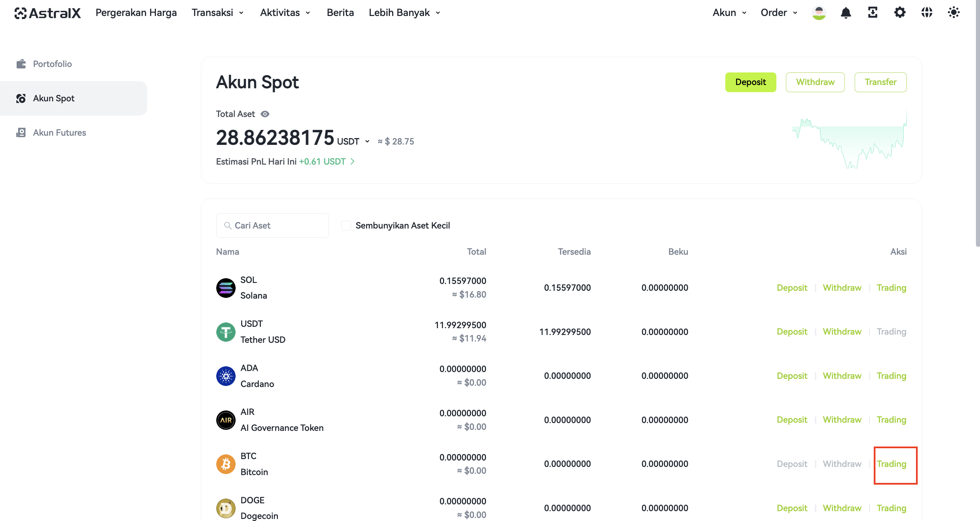Click Withdraw for DOGE

[x=842, y=508]
